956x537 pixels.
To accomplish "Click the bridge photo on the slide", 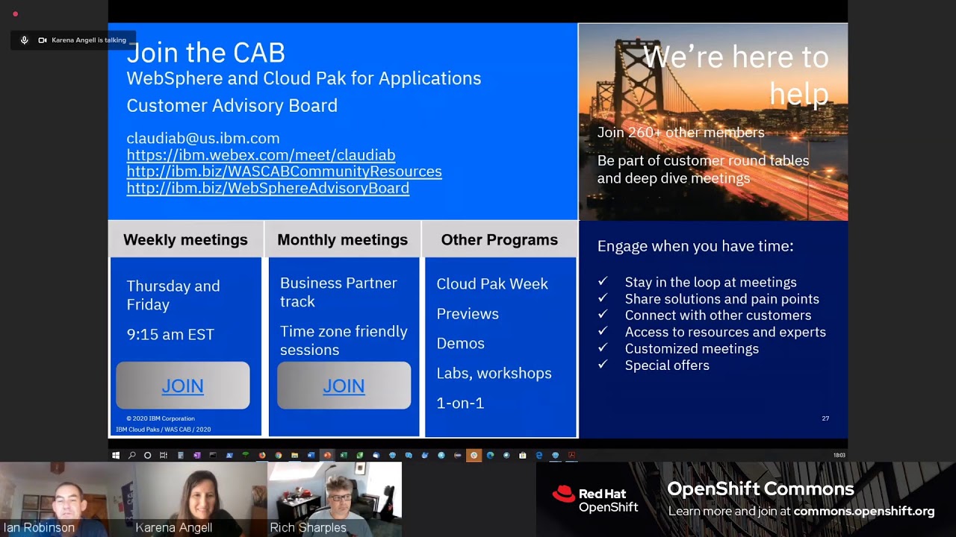I will tap(713, 122).
